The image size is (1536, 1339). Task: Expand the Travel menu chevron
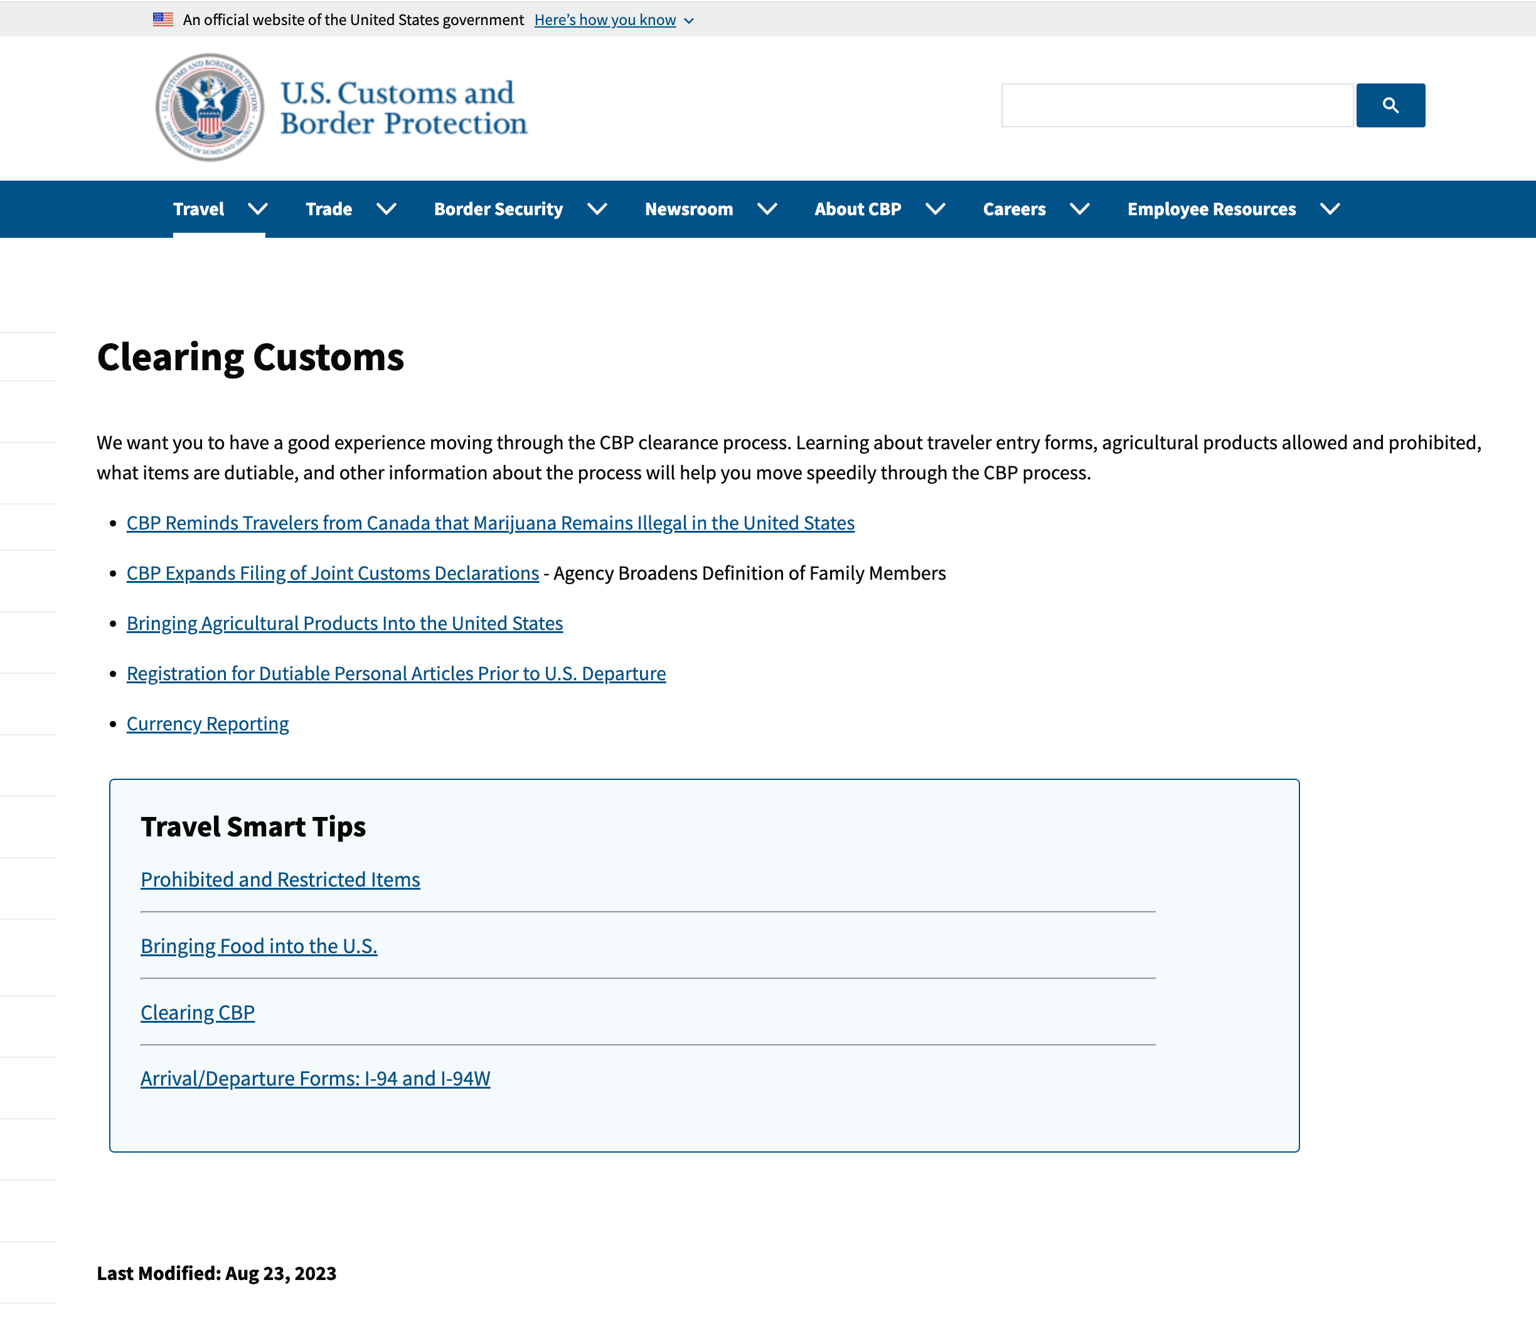click(258, 209)
